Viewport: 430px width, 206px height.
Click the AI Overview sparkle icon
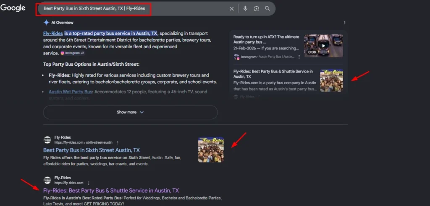point(46,23)
